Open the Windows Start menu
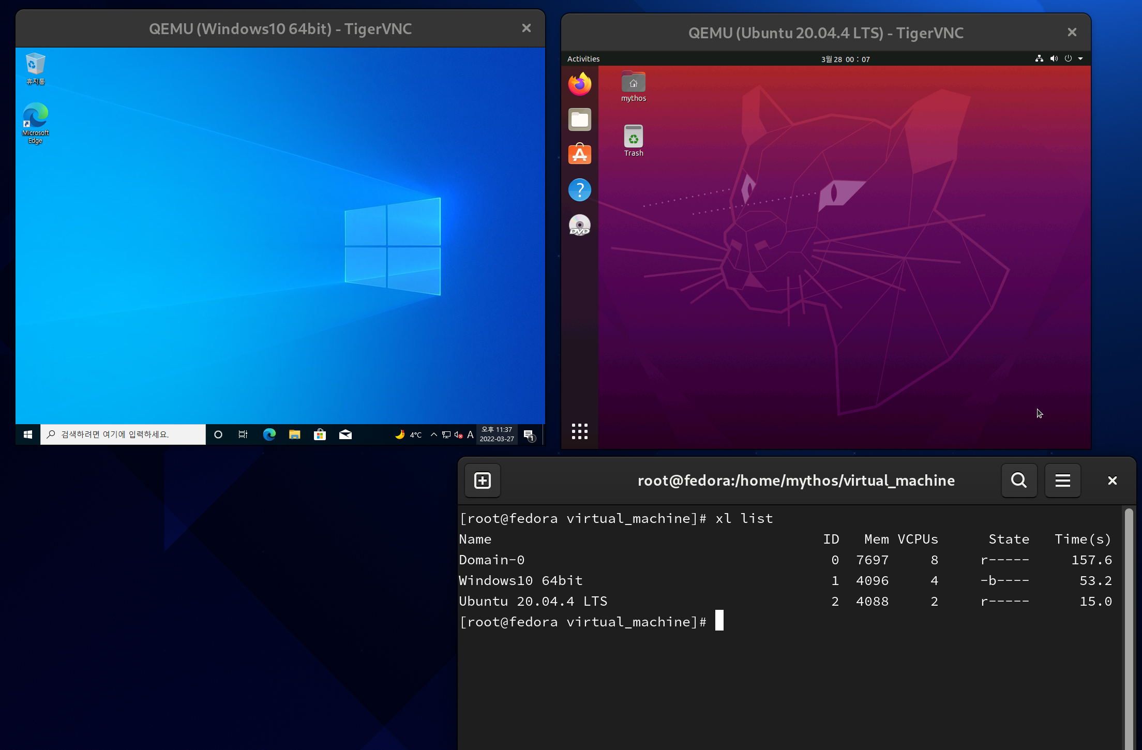1142x750 pixels. tap(27, 434)
